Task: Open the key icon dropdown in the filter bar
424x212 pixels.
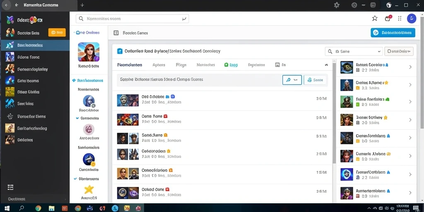Action: [292, 80]
